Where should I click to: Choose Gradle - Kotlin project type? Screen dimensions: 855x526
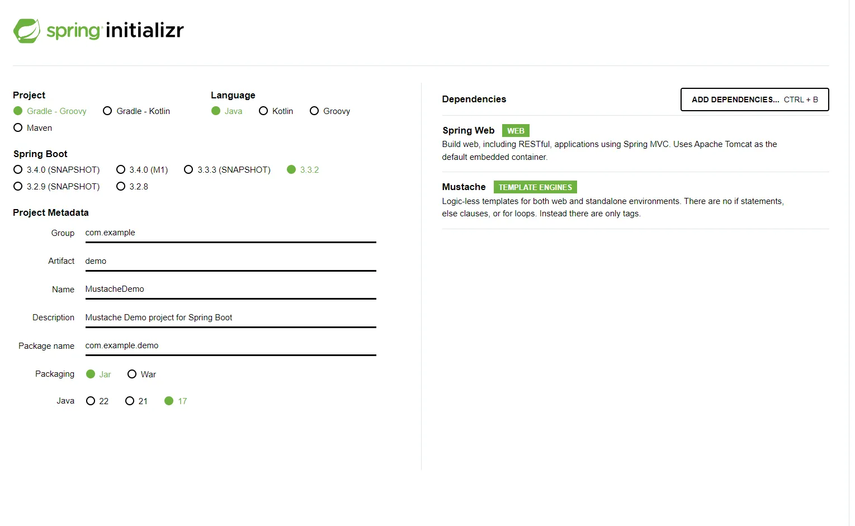(108, 111)
